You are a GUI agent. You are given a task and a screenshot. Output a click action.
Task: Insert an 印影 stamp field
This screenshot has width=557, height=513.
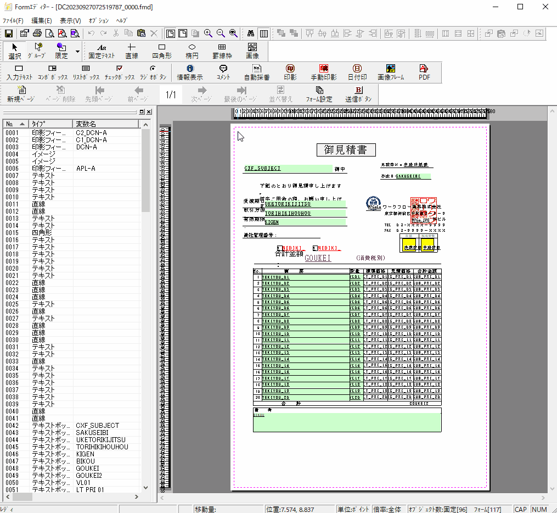(x=290, y=73)
